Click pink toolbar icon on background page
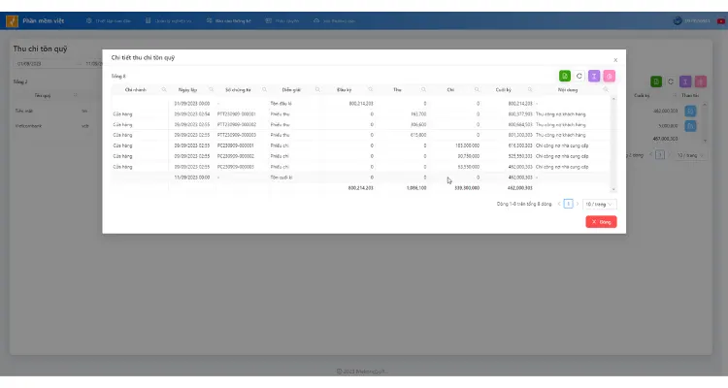This screenshot has width=728, height=388. pos(701,81)
